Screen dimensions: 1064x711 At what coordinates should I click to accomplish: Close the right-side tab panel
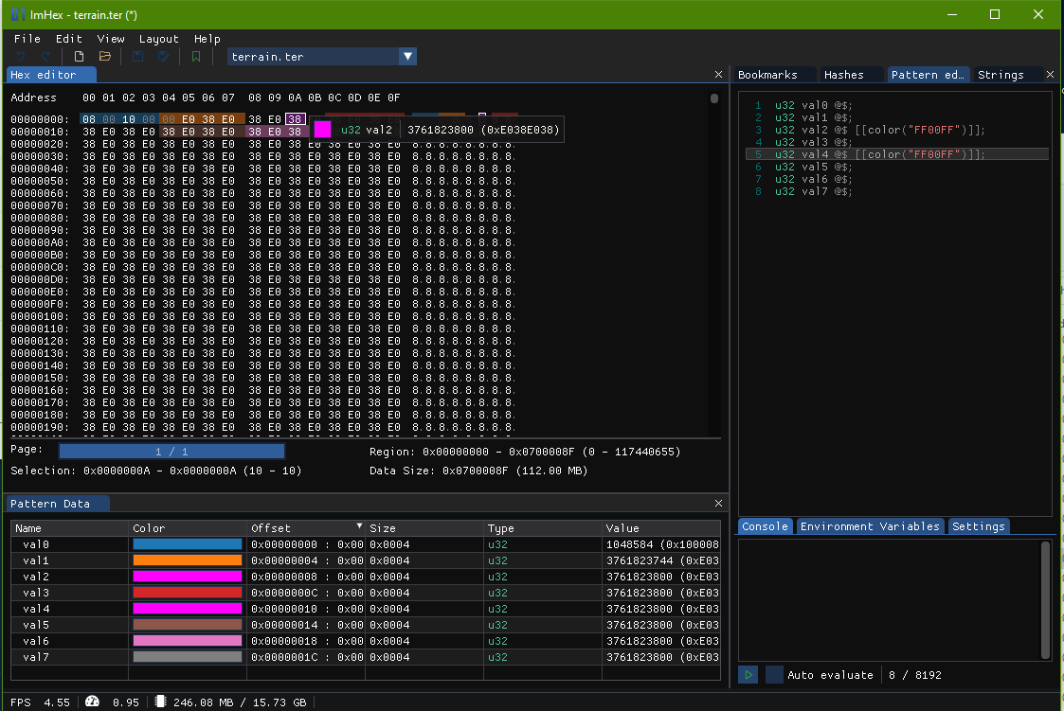[1051, 75]
